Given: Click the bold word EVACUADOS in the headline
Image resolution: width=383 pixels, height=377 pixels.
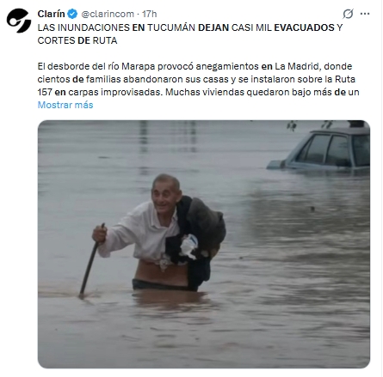Looking at the screenshot, I should tap(304, 27).
